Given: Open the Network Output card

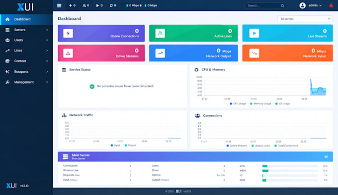Looking at the screenshot, I should tap(193, 53).
